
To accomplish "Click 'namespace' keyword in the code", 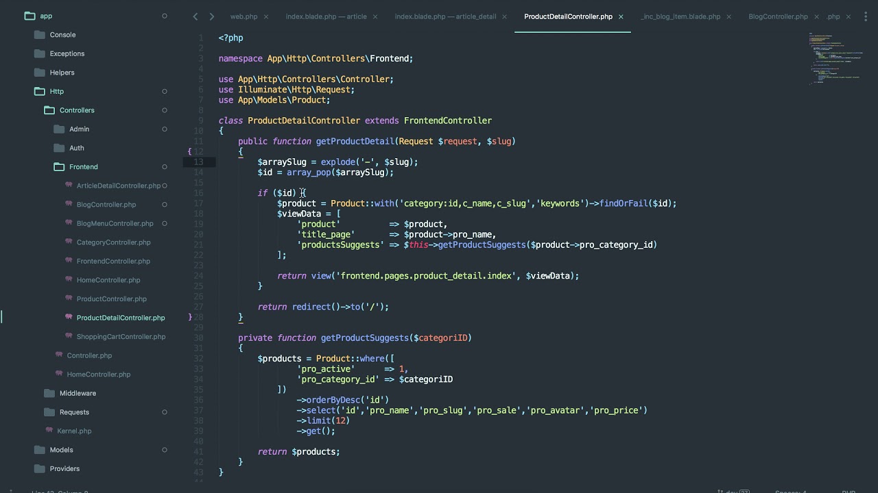I will [x=240, y=59].
